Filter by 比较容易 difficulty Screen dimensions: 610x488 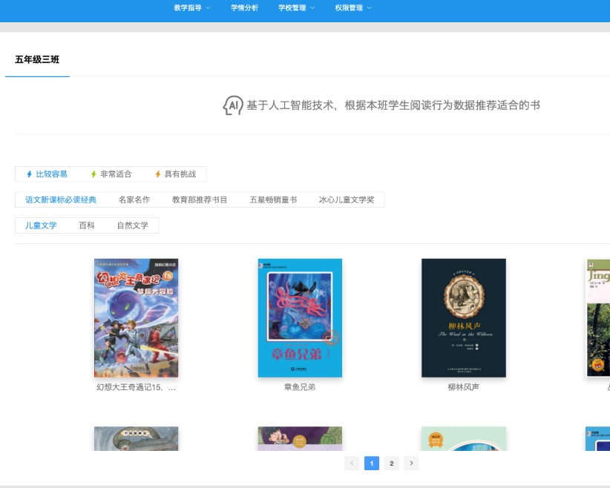click(47, 174)
